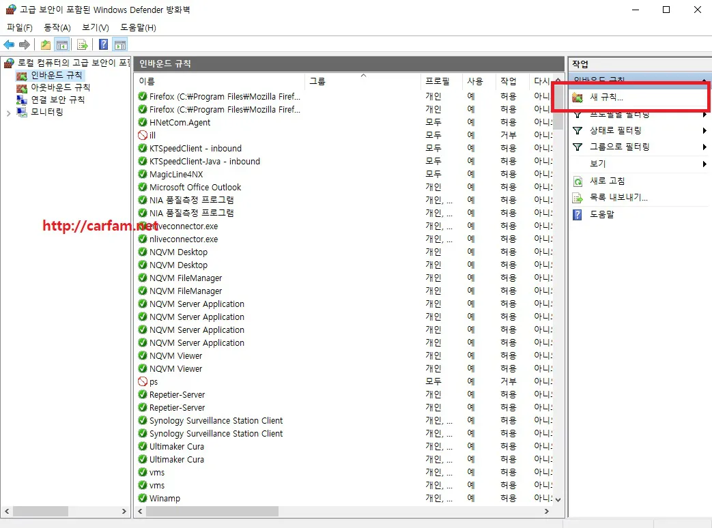Click the tree pane scroll-left arrow
712x528 pixels.
7,511
